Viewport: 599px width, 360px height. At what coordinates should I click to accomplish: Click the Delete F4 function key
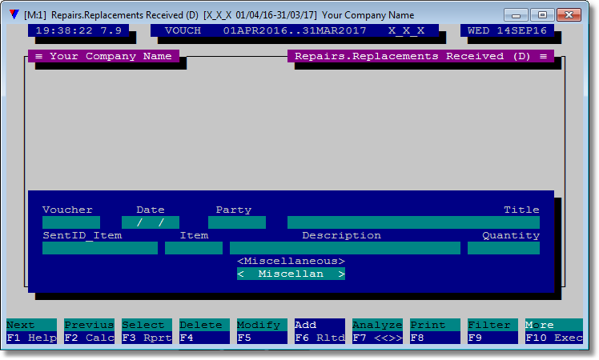click(204, 331)
